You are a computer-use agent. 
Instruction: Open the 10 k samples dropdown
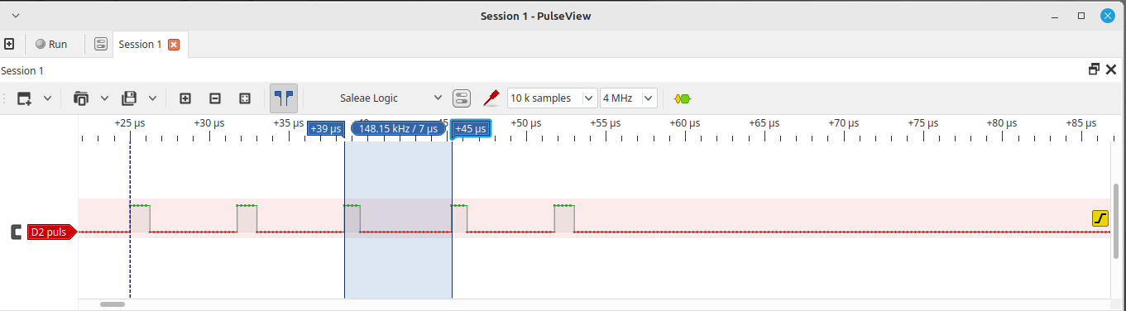tap(552, 98)
